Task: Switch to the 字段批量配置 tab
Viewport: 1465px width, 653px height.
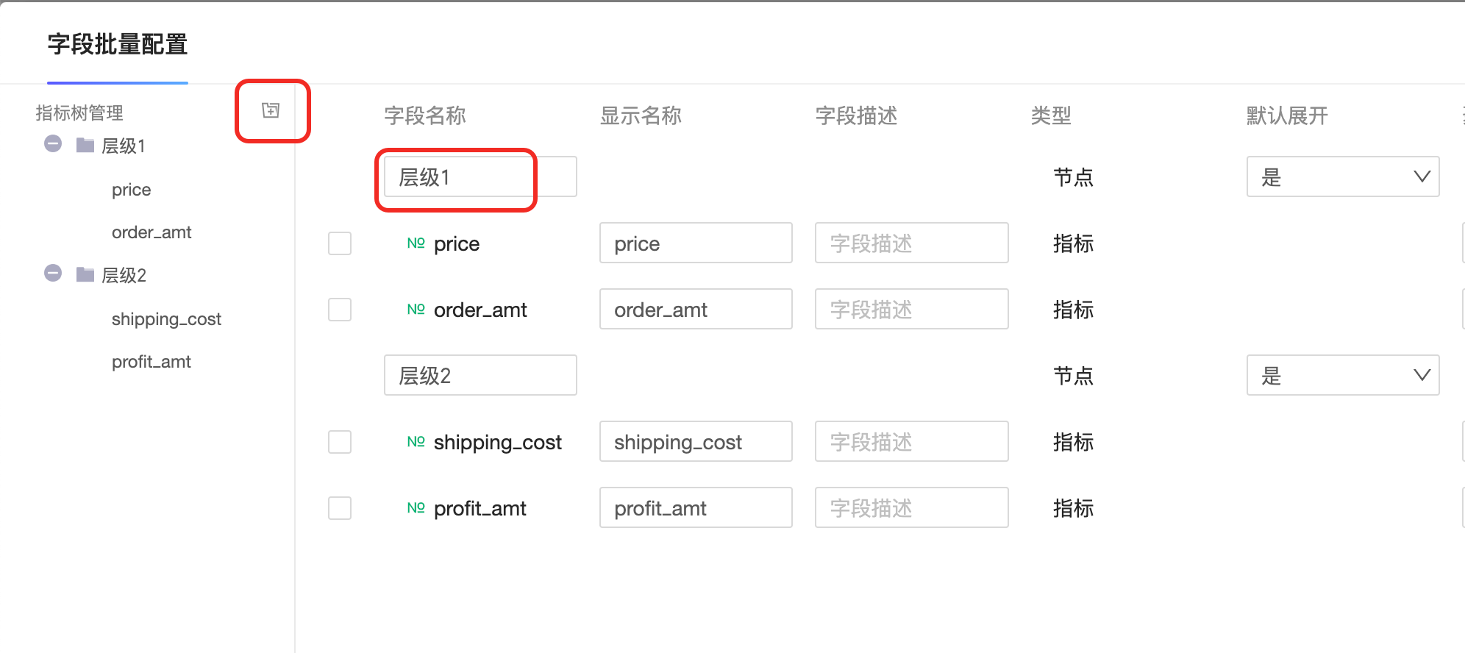Action: click(118, 44)
